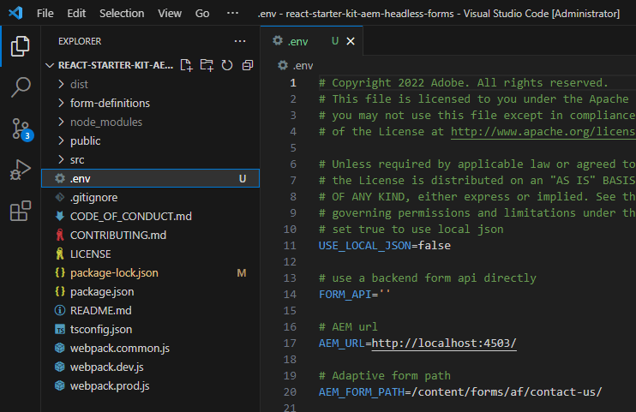Screen dimensions: 636x412
Task: Open webpack.dev.js in the file tree
Action: tap(106, 367)
